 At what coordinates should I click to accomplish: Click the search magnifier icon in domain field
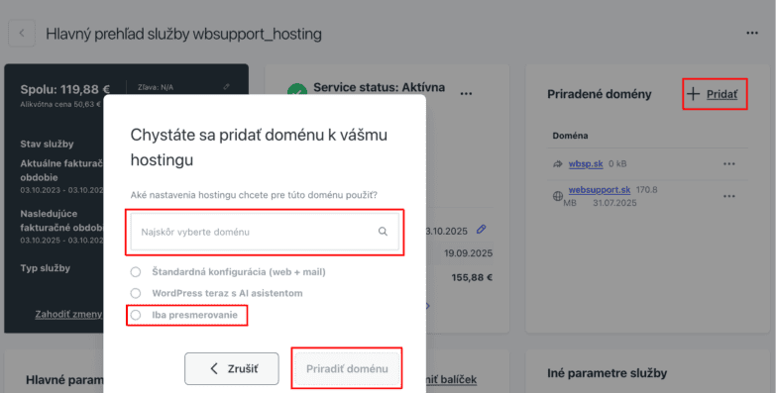[383, 232]
